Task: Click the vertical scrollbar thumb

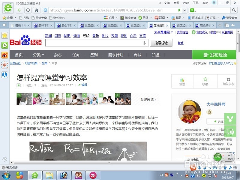Action: coord(238,43)
